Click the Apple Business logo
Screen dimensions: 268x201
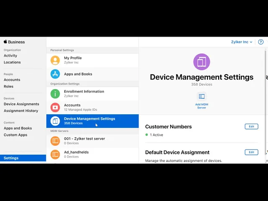coord(14,42)
